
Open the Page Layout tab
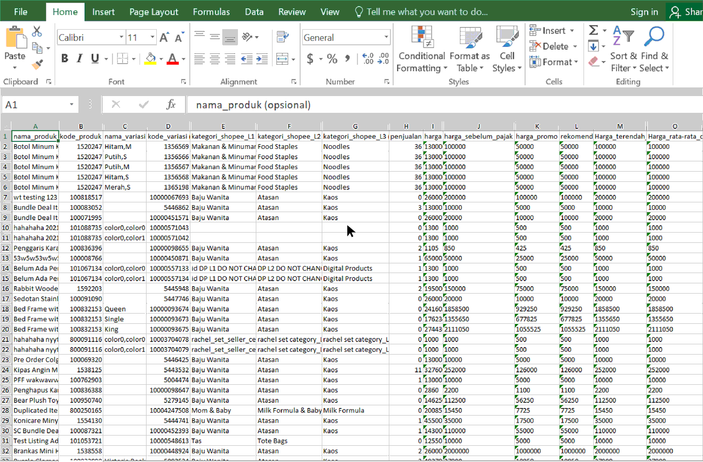pyautogui.click(x=154, y=12)
